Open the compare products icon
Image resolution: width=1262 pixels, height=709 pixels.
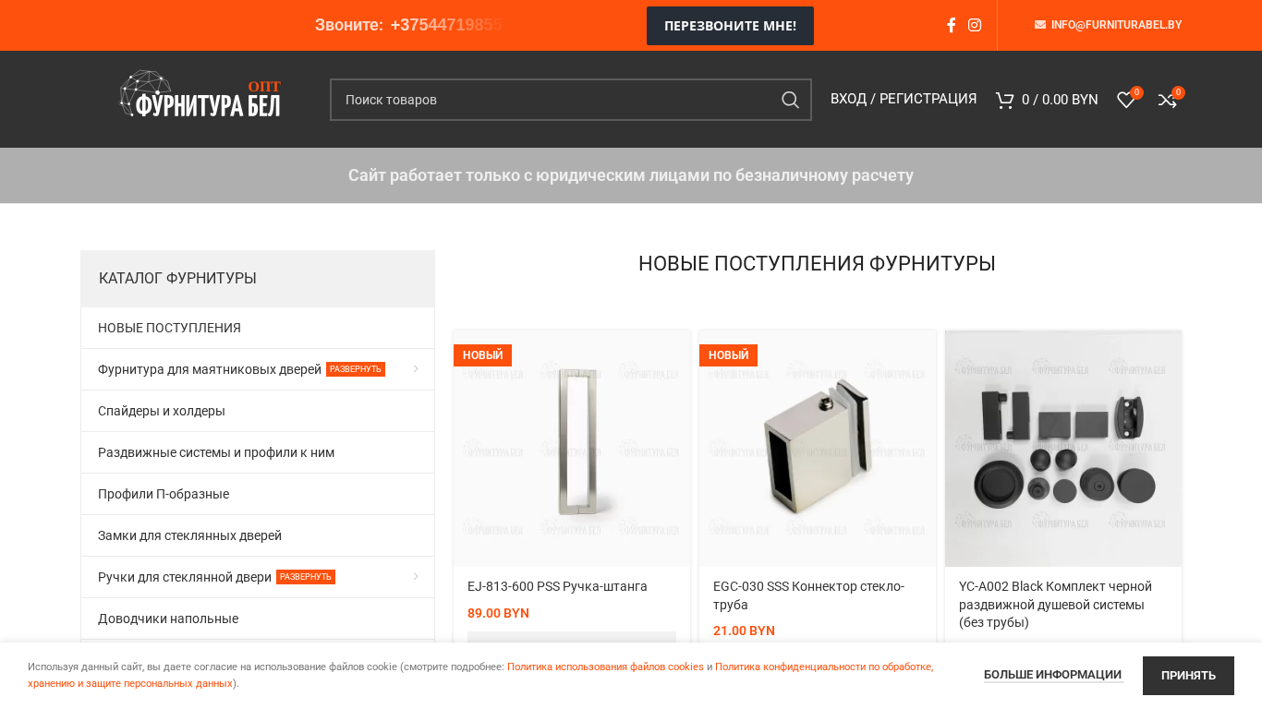(x=1168, y=100)
